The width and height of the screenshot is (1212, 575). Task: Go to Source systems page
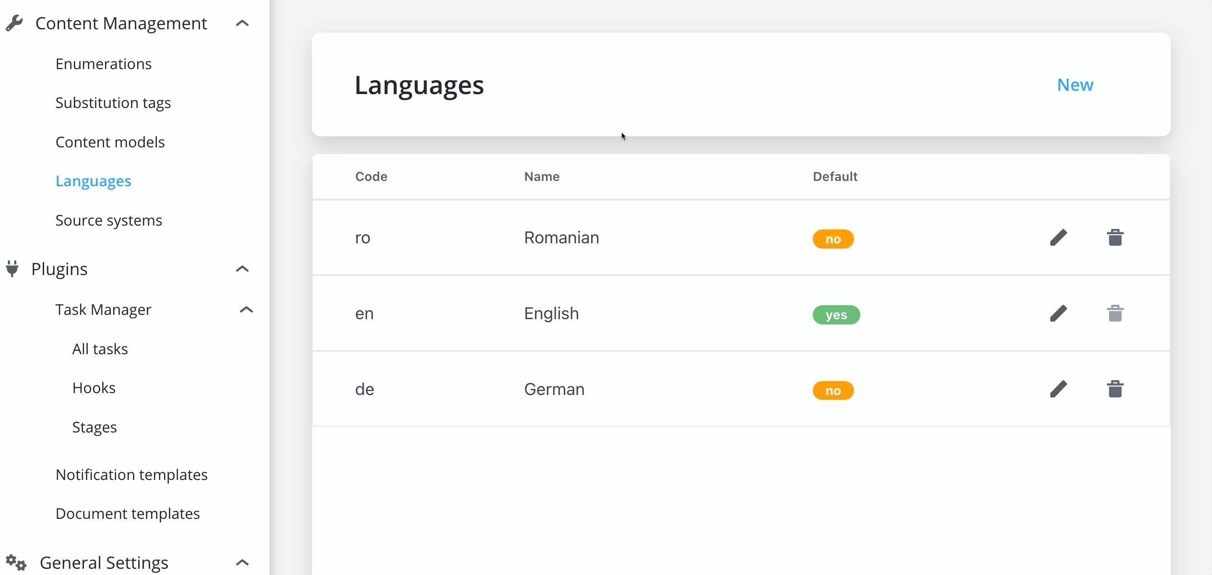point(109,220)
